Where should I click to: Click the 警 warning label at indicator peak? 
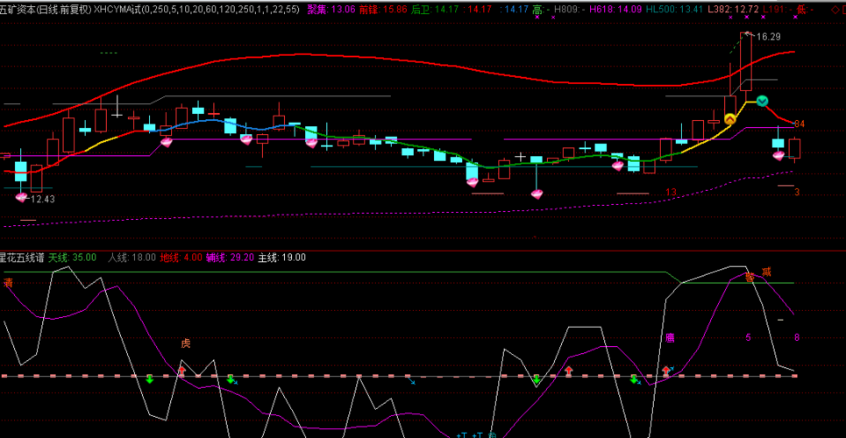(750, 278)
